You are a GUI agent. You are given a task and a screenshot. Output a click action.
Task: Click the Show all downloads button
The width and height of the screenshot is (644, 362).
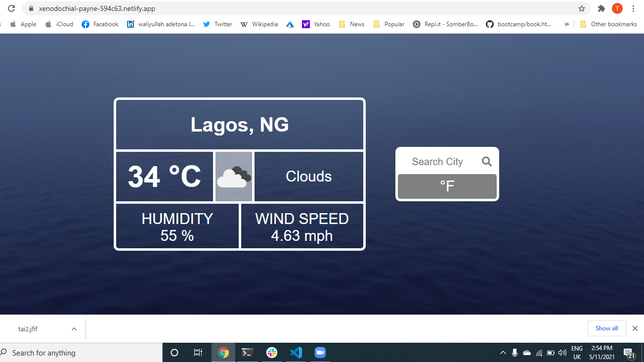coord(606,328)
